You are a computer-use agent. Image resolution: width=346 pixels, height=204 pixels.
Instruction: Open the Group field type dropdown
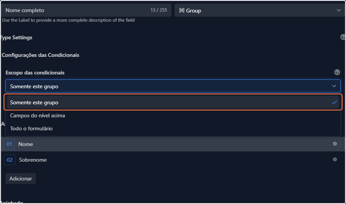(x=260, y=10)
